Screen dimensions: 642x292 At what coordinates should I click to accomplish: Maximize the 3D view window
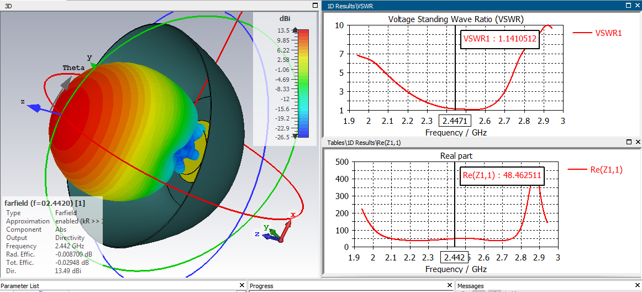click(314, 6)
